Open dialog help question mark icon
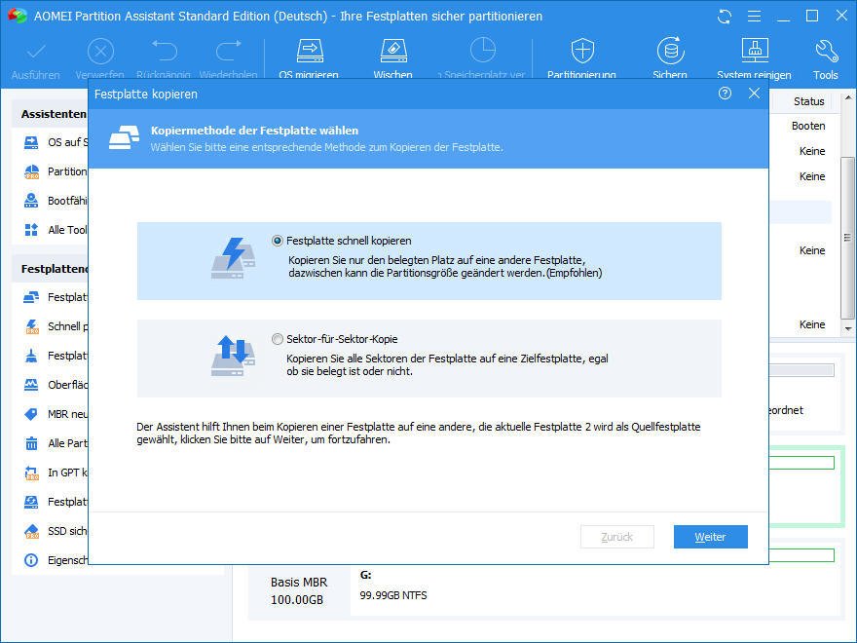The height and width of the screenshot is (643, 857). click(725, 94)
